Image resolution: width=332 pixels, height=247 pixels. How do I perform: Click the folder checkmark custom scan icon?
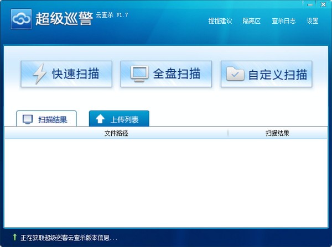pos(235,74)
